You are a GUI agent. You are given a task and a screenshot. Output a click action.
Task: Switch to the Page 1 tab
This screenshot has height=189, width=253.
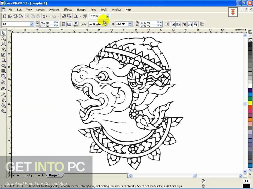point(54,175)
